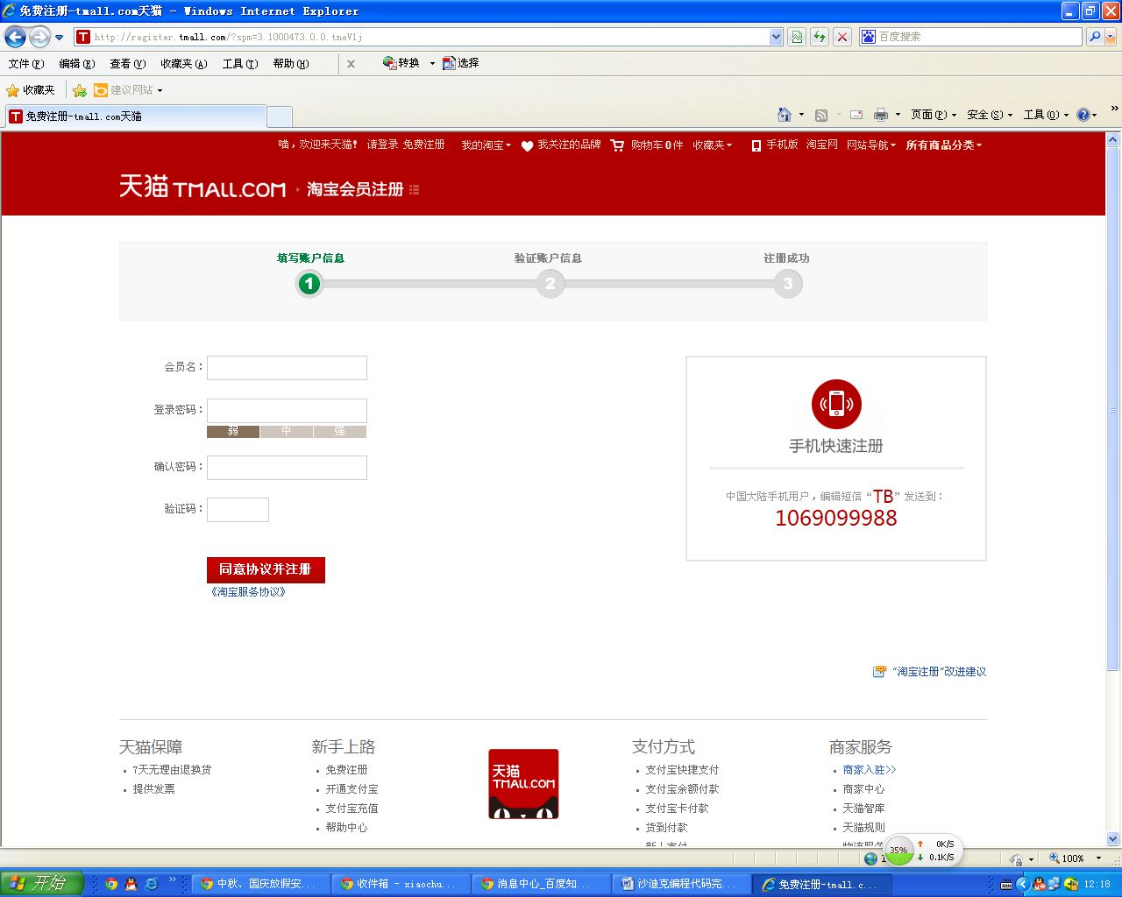Click the 会员名 input field
This screenshot has height=897, width=1122.
click(287, 368)
